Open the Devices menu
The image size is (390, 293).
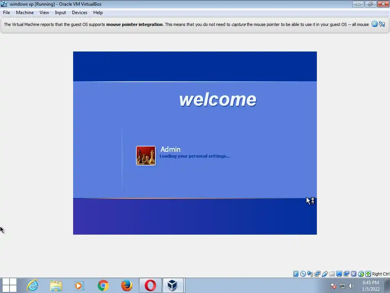[x=80, y=13]
